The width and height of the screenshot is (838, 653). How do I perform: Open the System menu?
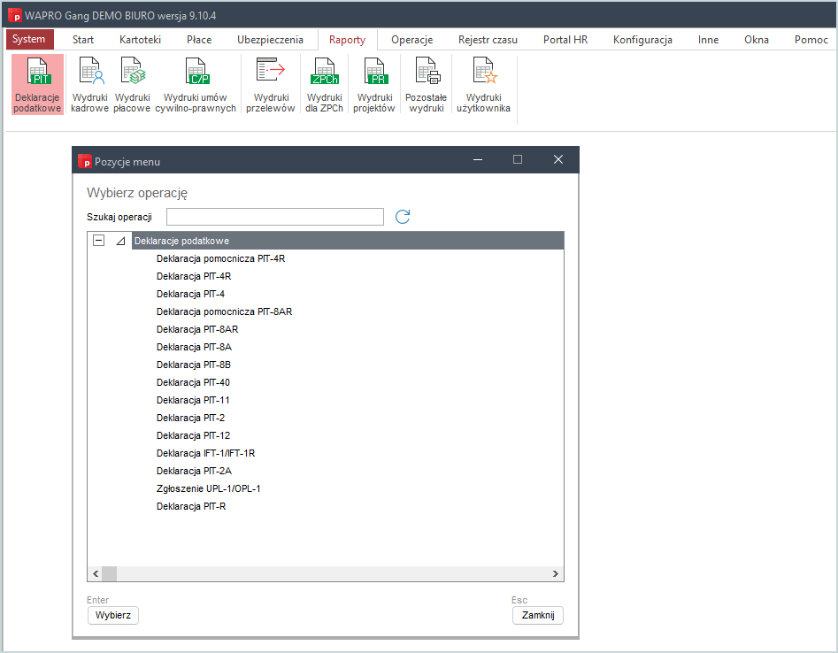[x=29, y=40]
